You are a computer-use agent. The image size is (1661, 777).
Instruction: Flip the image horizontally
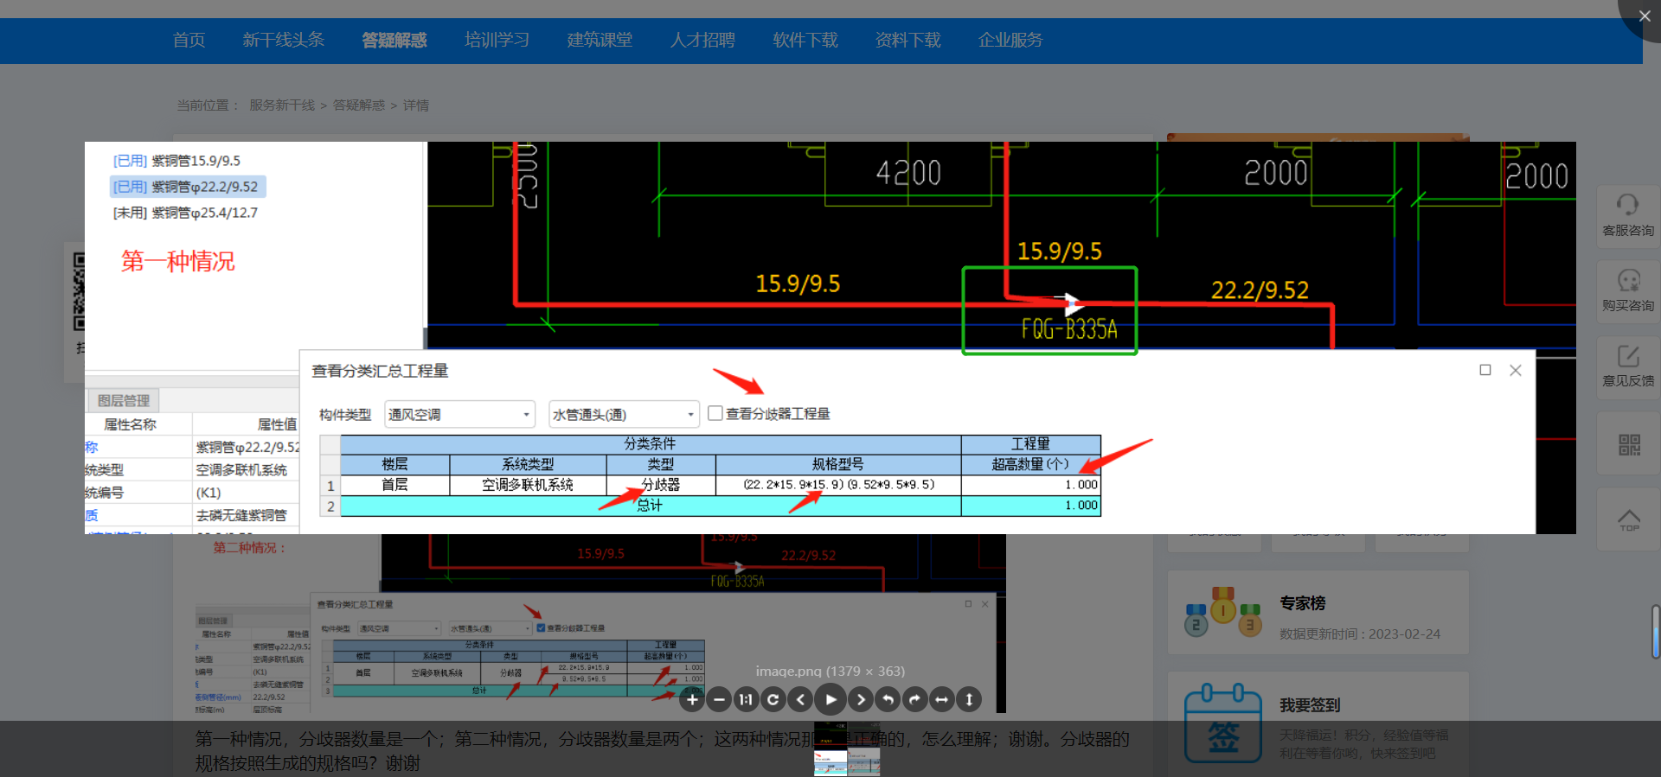tap(942, 699)
